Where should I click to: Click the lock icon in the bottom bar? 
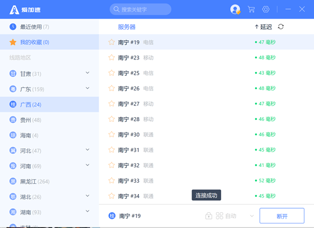(x=209, y=216)
